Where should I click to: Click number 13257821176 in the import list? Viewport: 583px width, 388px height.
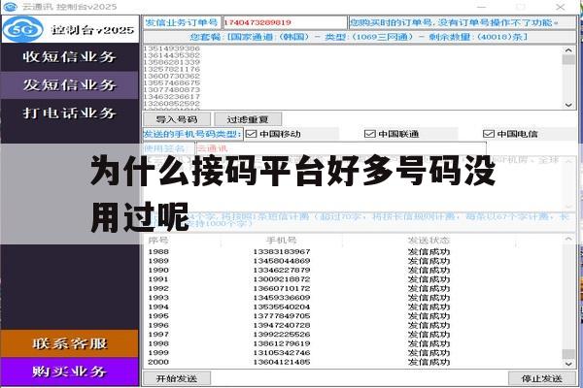(x=171, y=70)
